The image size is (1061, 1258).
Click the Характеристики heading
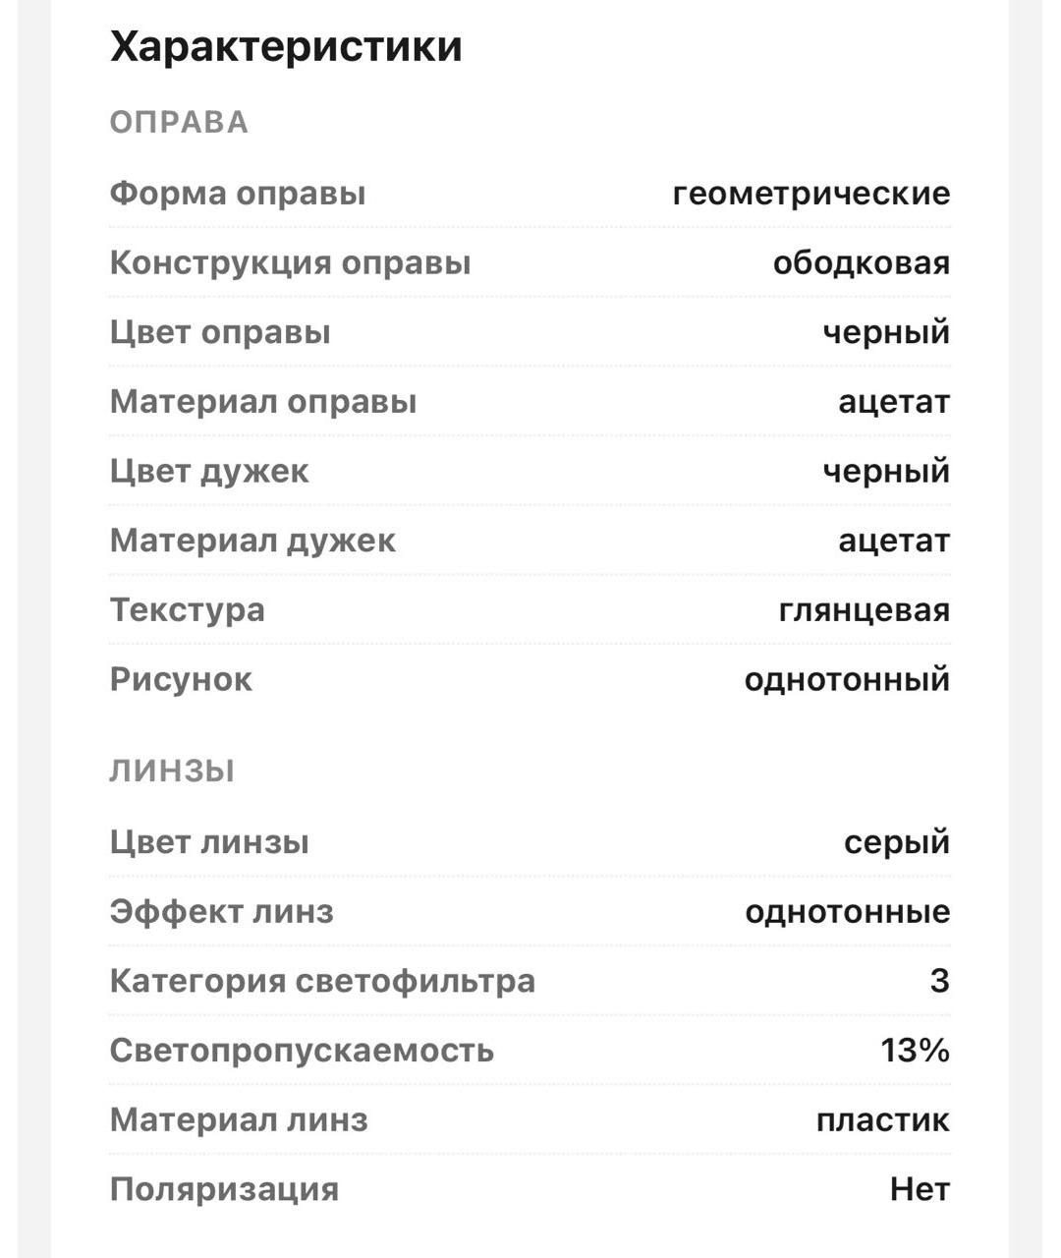pos(286,47)
